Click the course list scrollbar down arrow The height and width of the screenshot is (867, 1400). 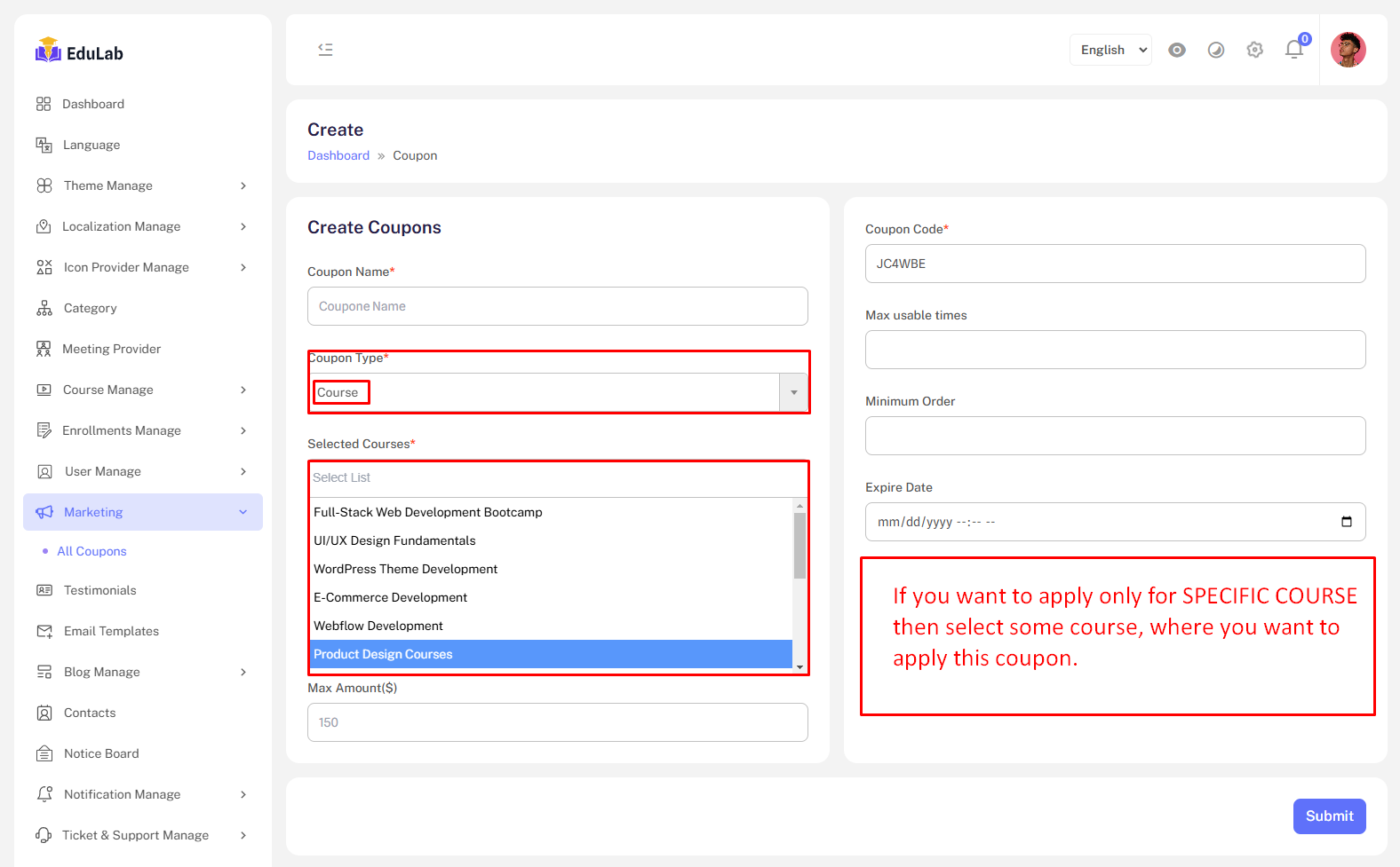click(799, 667)
